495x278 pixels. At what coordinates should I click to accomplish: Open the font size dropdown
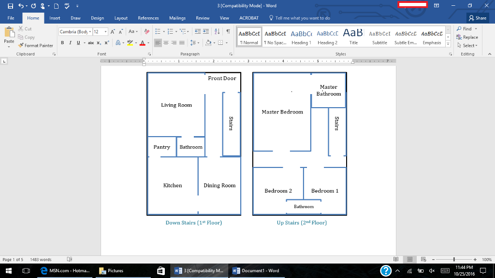click(x=106, y=32)
